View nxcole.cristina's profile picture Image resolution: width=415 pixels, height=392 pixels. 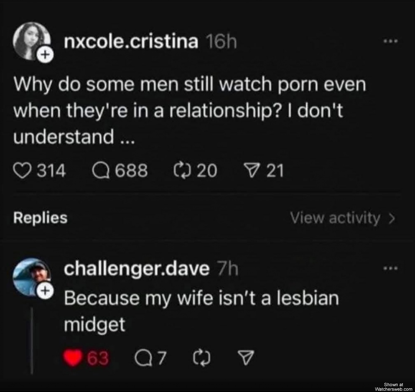coord(32,41)
